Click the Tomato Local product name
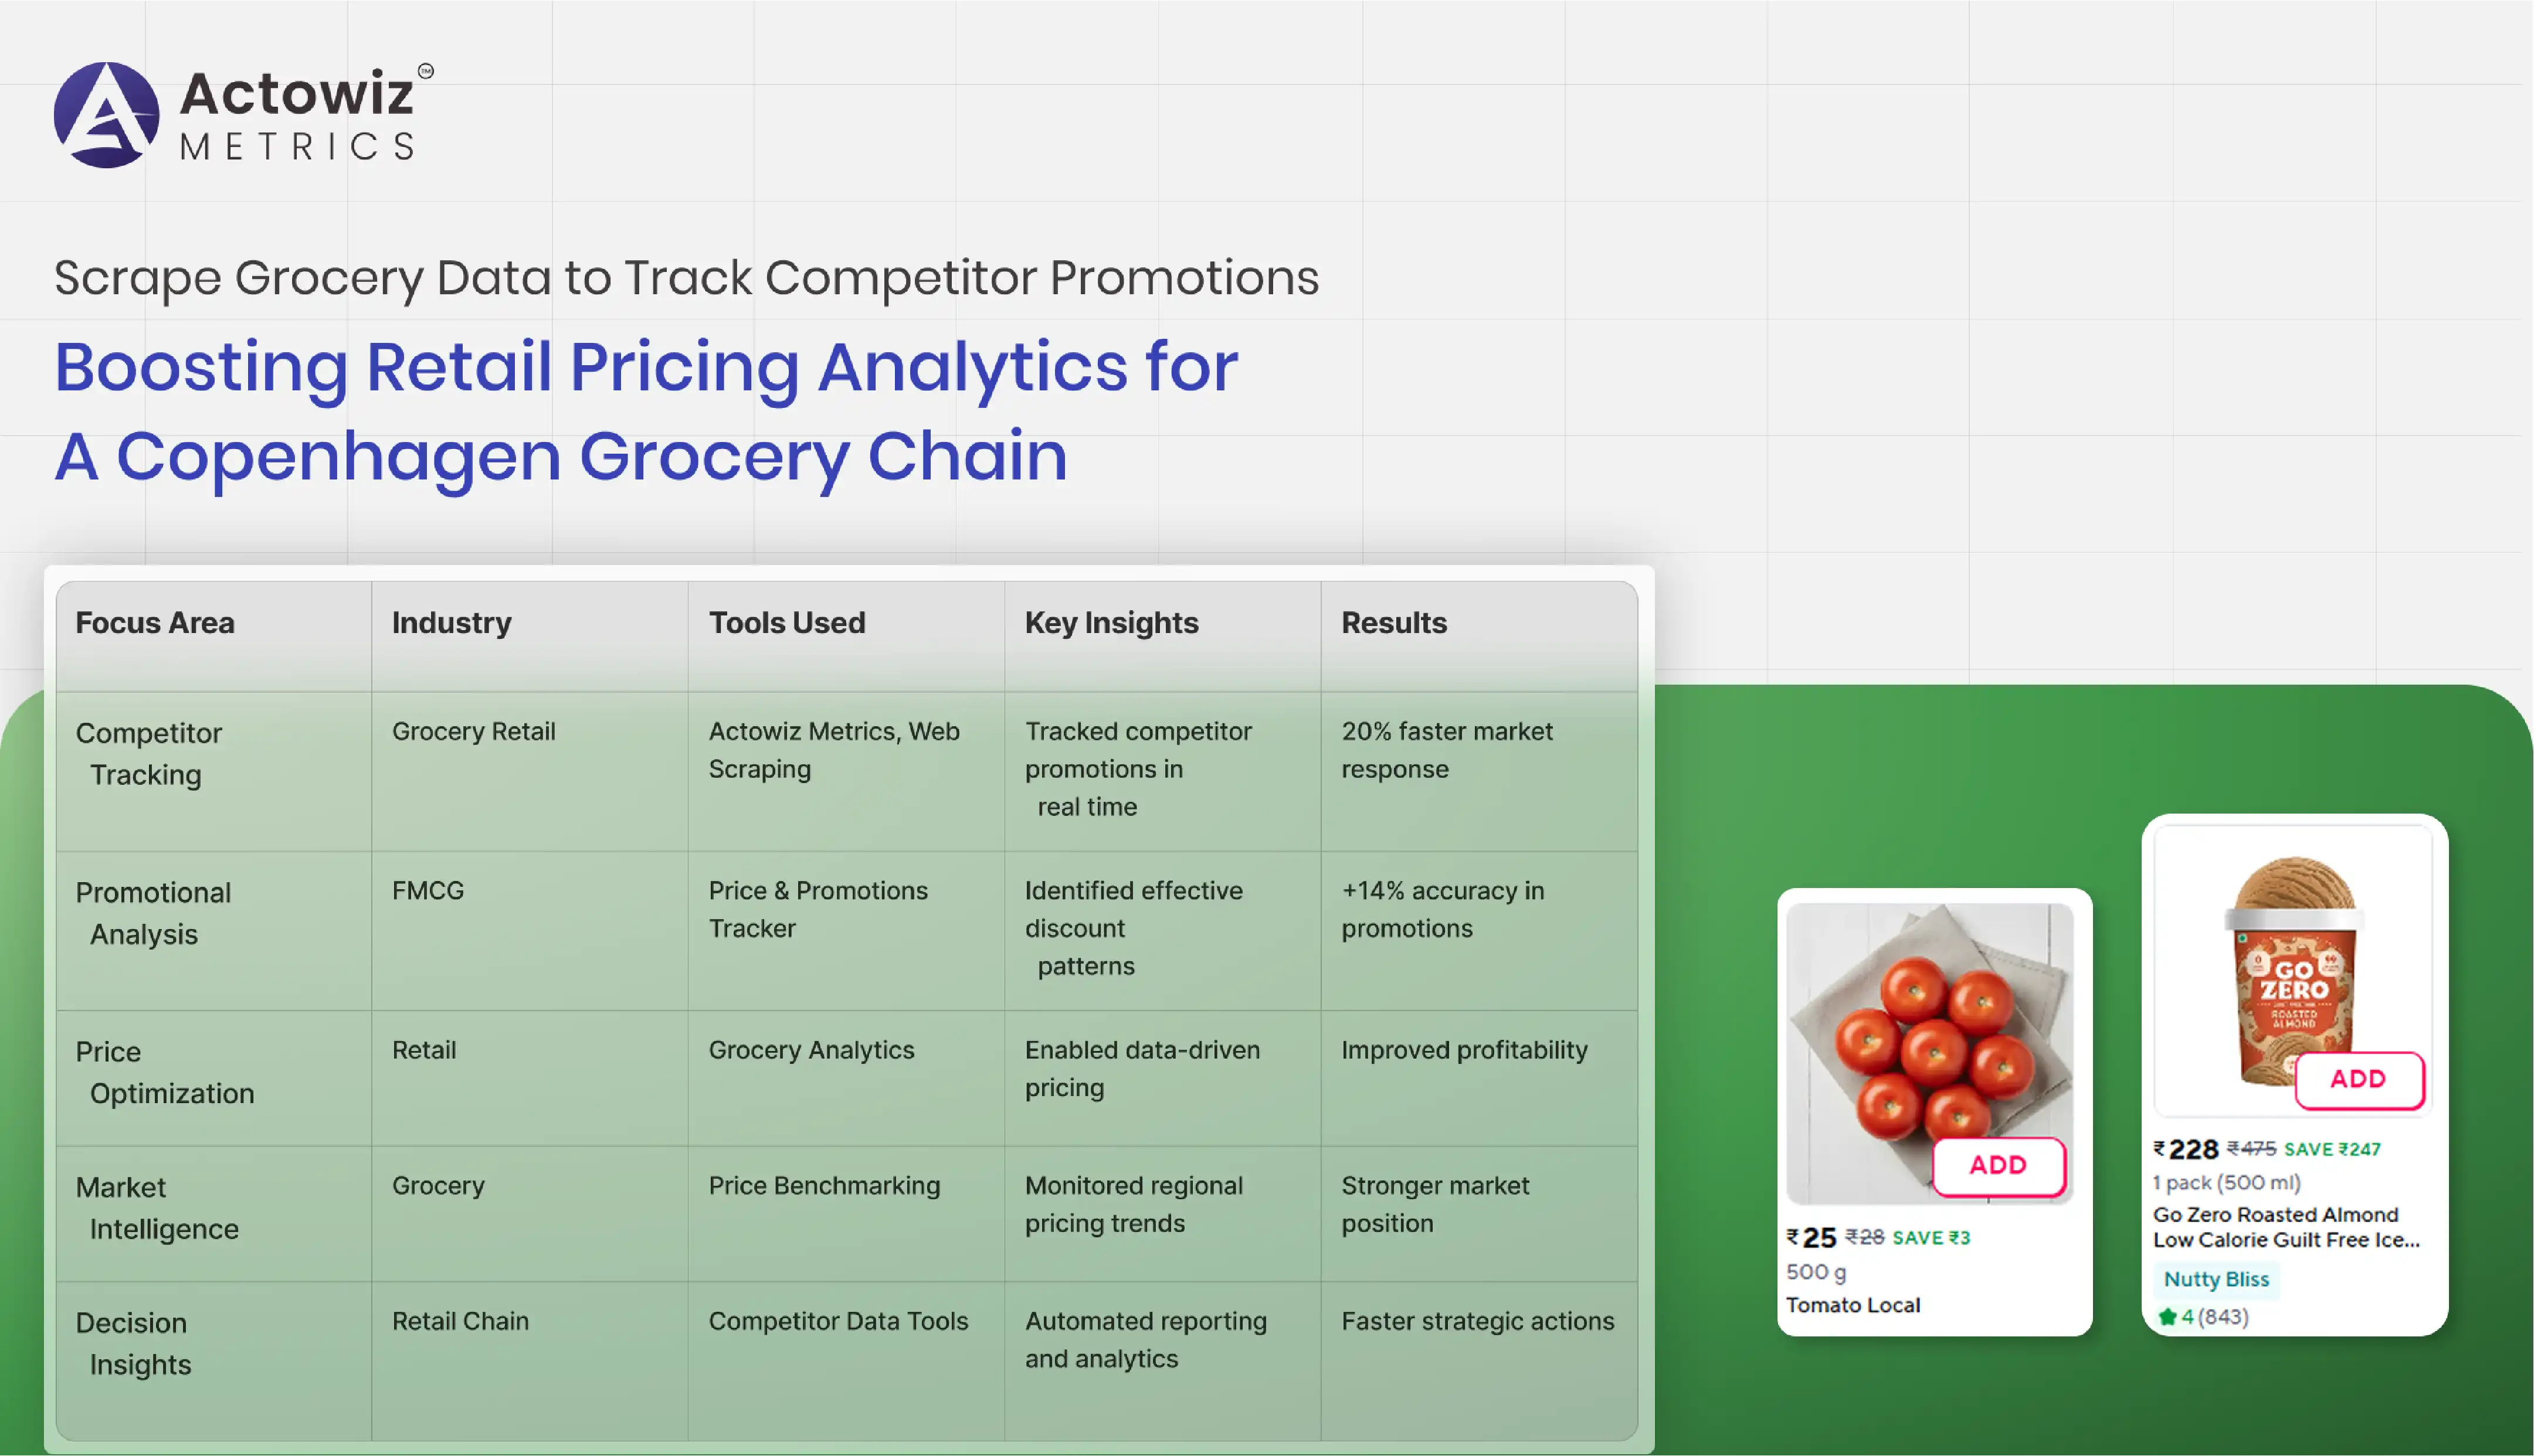Screen dimensions: 2534x1456 tap(1853, 1305)
